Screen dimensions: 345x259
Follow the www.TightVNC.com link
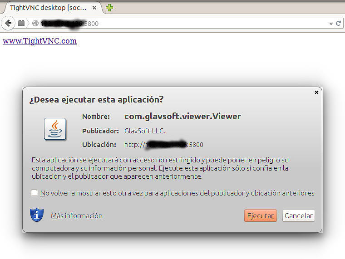pyautogui.click(x=39, y=41)
